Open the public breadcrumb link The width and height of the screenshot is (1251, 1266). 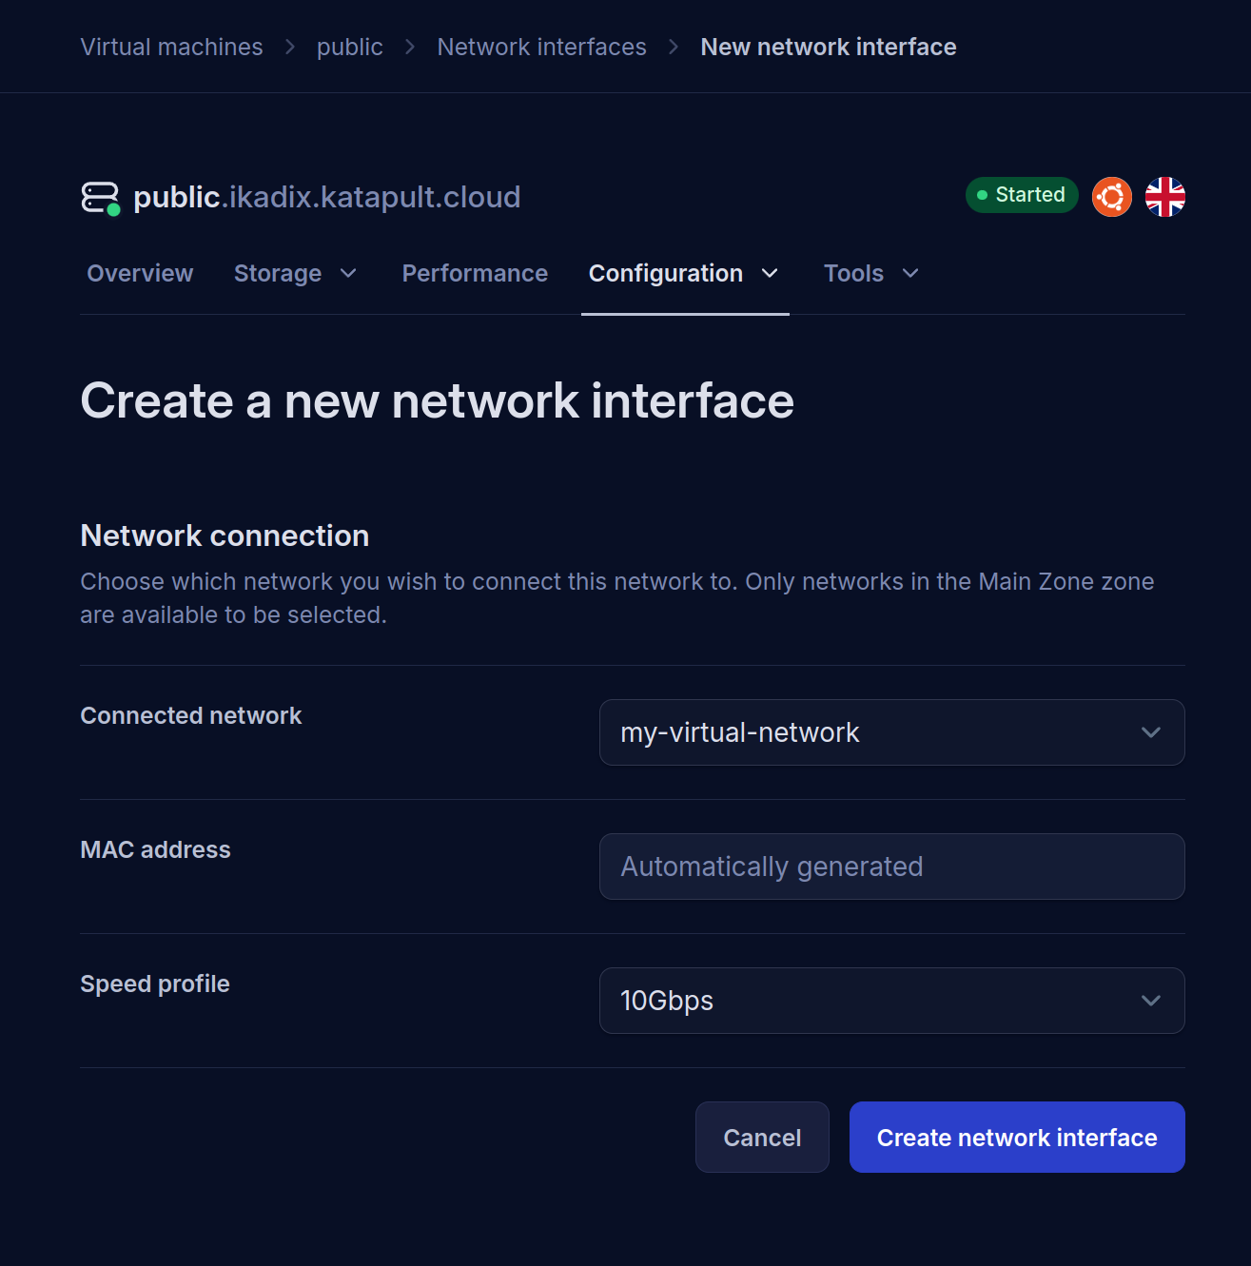(350, 47)
